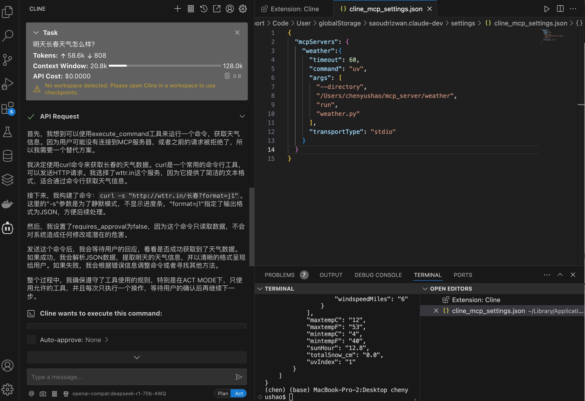The width and height of the screenshot is (585, 401).
Task: Switch to TERMINAL panel tab
Action: tap(428, 275)
